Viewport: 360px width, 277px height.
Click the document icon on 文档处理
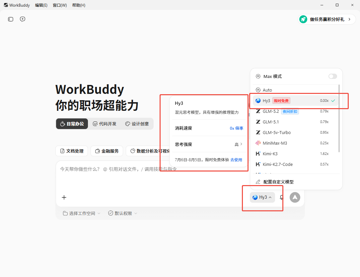62,151
